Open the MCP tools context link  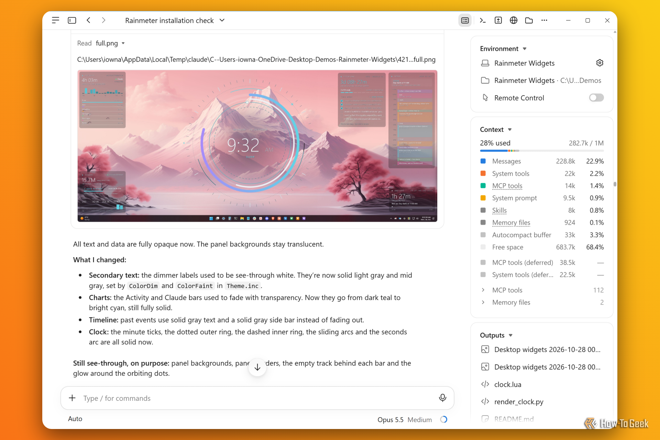point(507,186)
